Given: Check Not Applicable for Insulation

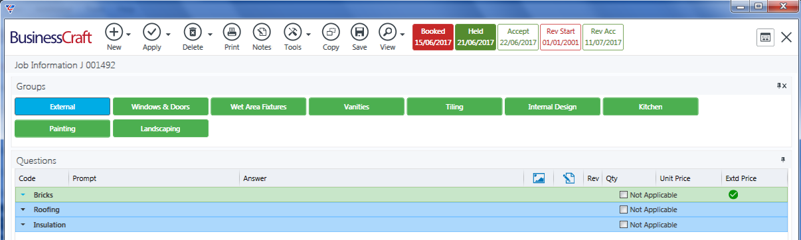Looking at the screenshot, I should [623, 225].
